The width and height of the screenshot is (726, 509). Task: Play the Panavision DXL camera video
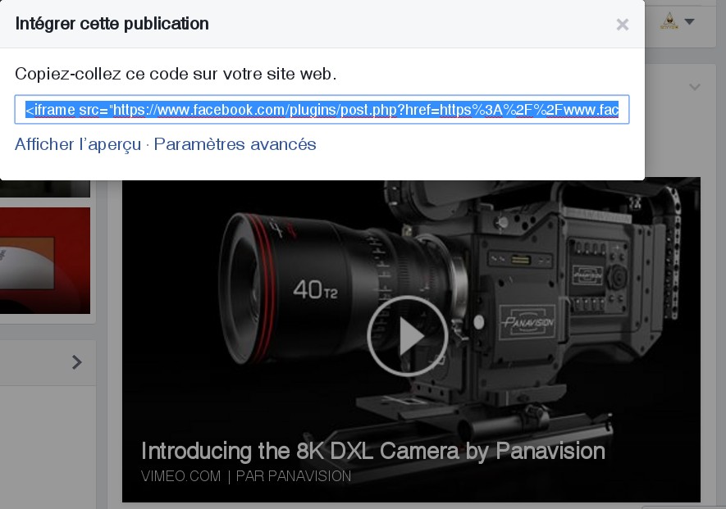point(407,335)
